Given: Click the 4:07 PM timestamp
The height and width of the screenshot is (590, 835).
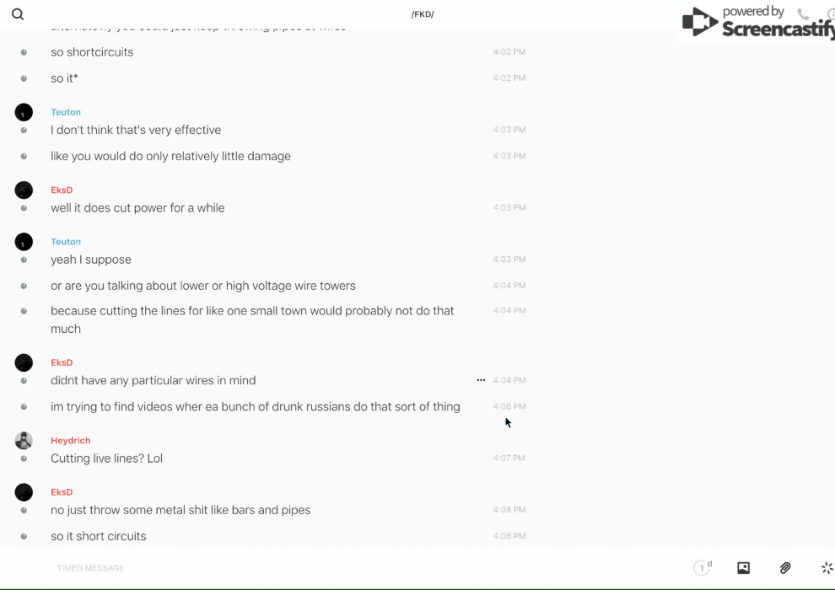Looking at the screenshot, I should [x=509, y=459].
